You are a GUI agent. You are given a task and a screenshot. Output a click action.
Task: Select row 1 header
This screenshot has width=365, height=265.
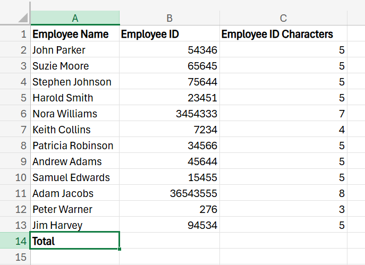[15, 34]
